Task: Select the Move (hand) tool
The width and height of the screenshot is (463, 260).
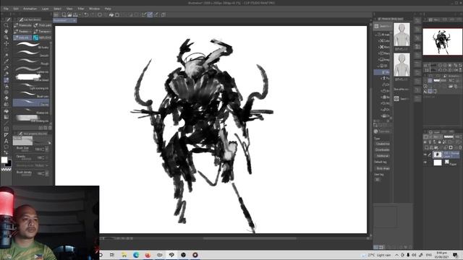Action: click(x=7, y=31)
